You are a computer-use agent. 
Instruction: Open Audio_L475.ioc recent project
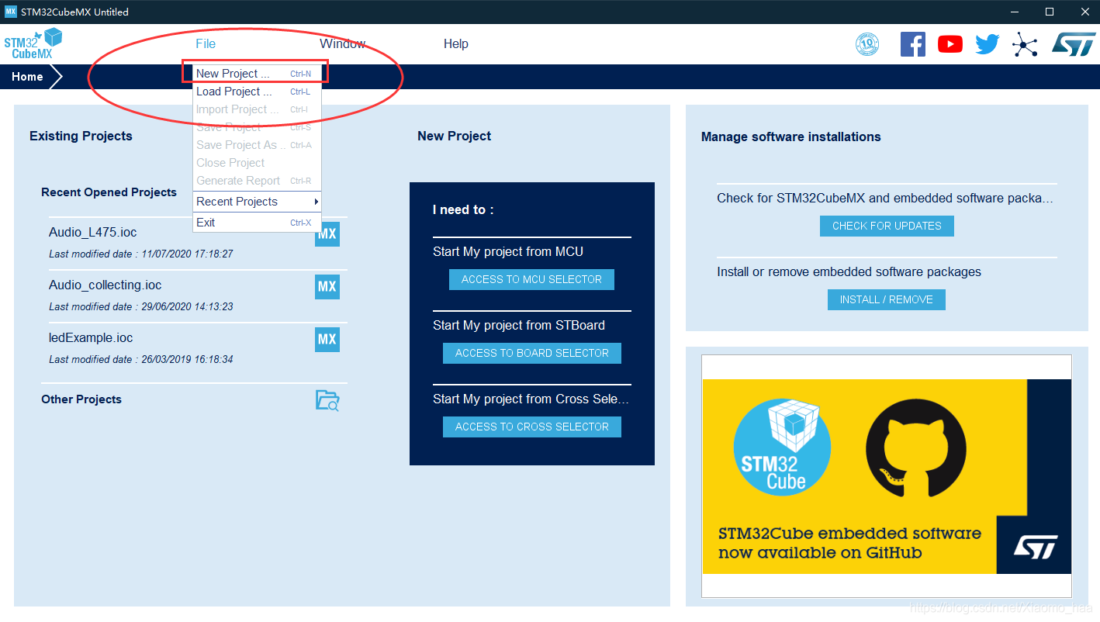(92, 233)
